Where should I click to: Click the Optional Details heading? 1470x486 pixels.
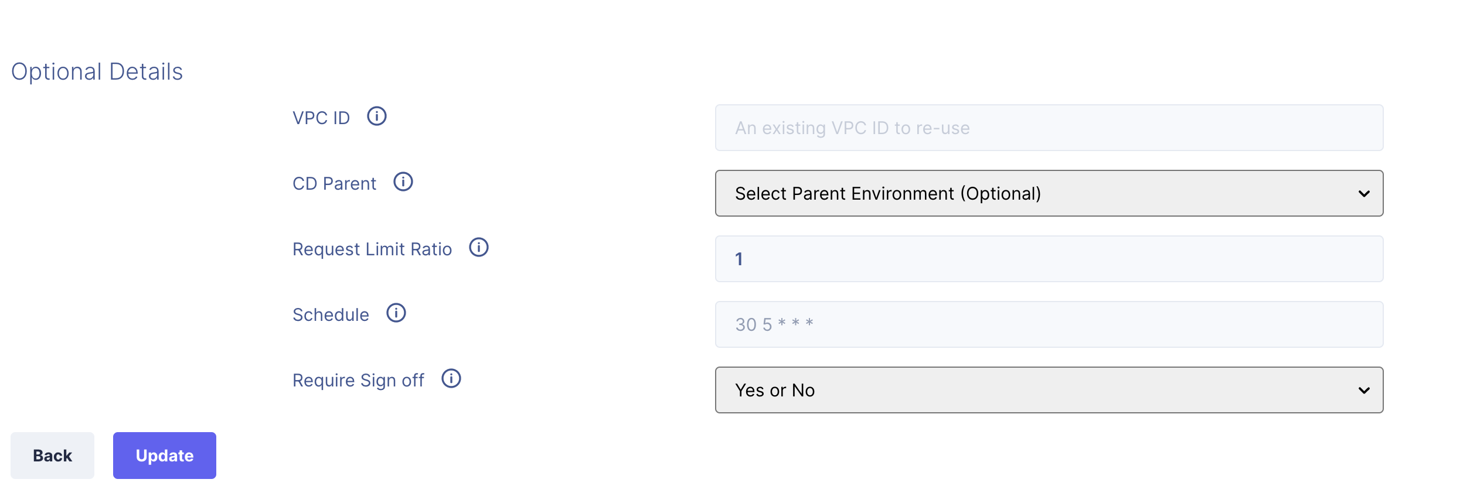pyautogui.click(x=97, y=72)
